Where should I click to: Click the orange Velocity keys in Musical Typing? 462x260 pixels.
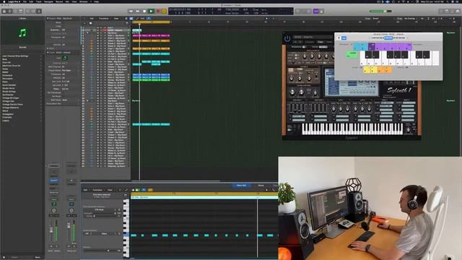click(x=385, y=69)
